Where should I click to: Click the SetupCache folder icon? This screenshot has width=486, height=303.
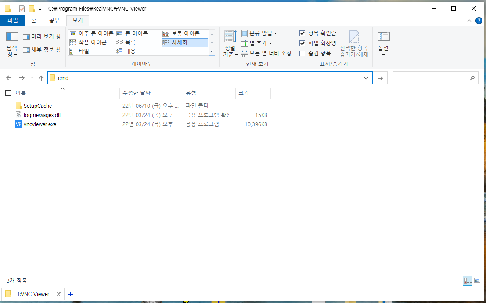tap(18, 106)
